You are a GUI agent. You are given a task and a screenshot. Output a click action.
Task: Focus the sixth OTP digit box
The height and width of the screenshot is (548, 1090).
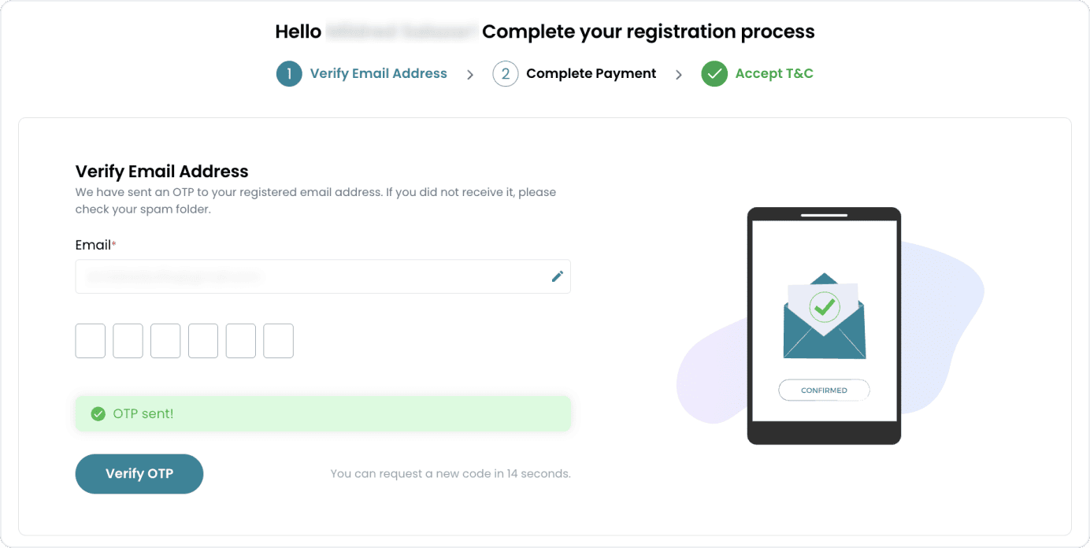pyautogui.click(x=279, y=341)
